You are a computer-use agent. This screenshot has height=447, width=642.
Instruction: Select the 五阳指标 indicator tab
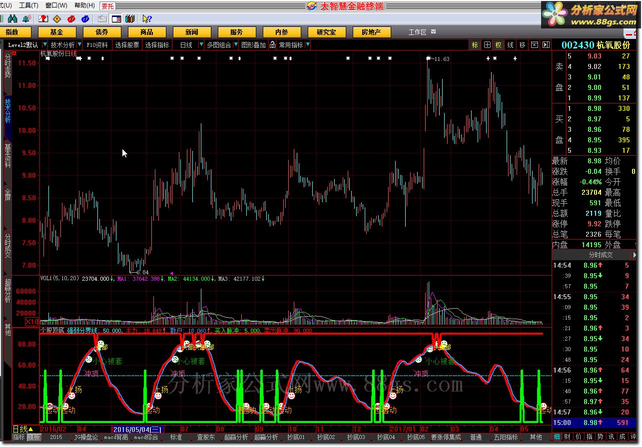click(505, 437)
